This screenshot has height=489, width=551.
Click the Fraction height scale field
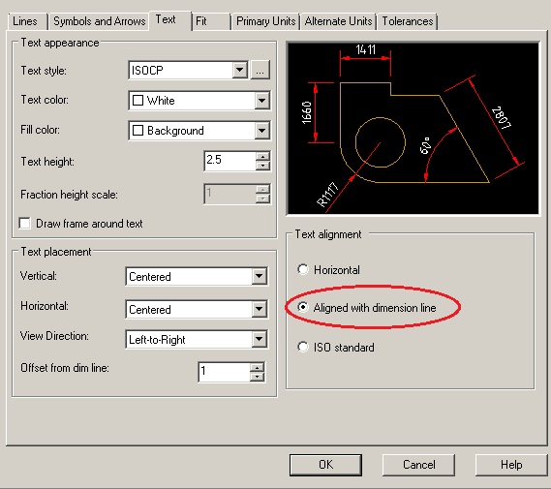pyautogui.click(x=230, y=194)
